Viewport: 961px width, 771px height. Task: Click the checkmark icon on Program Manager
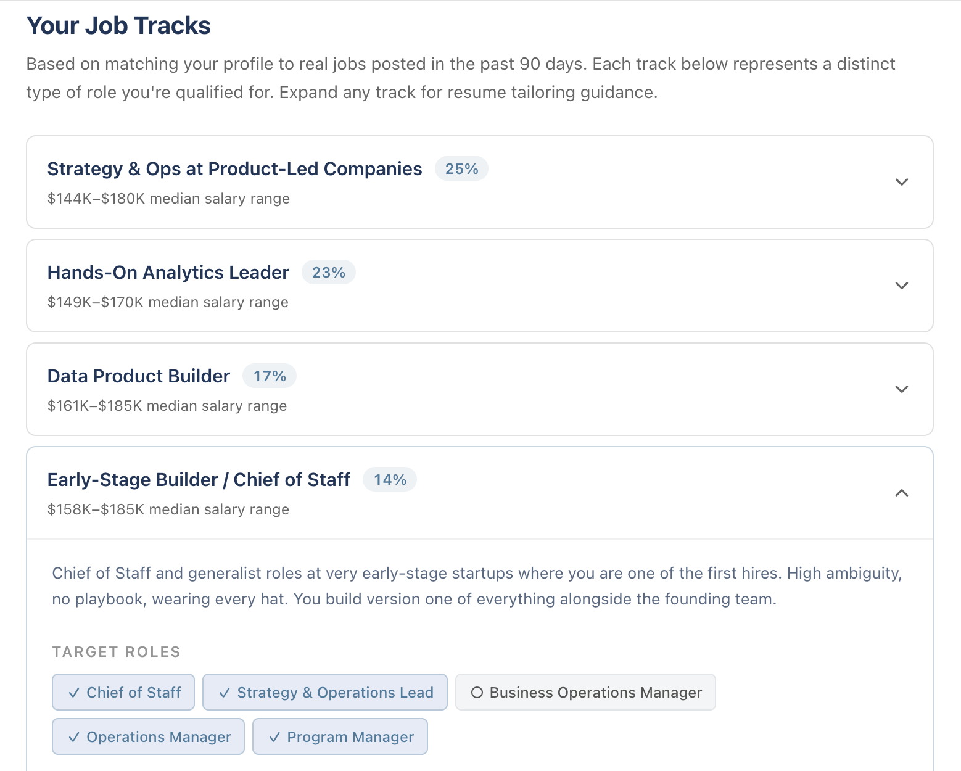pyautogui.click(x=275, y=737)
